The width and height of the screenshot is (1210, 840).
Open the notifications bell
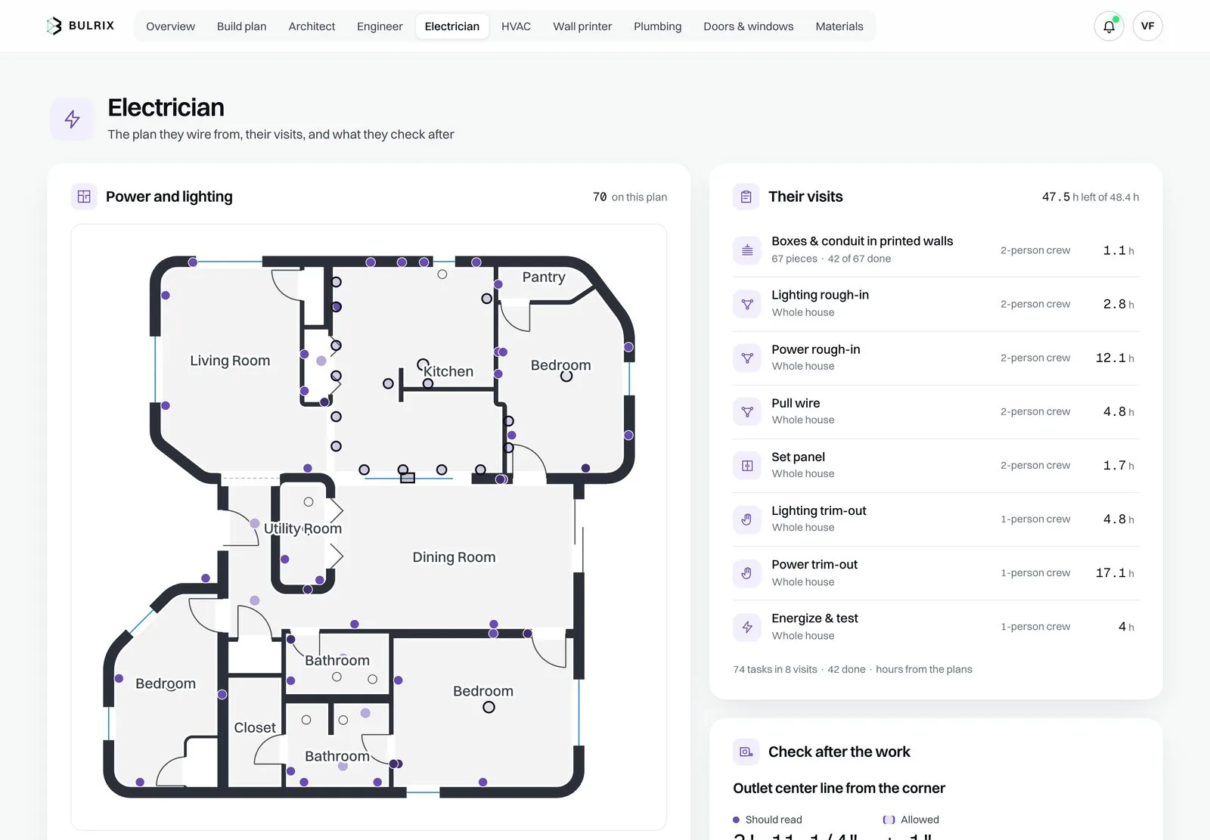pos(1109,26)
